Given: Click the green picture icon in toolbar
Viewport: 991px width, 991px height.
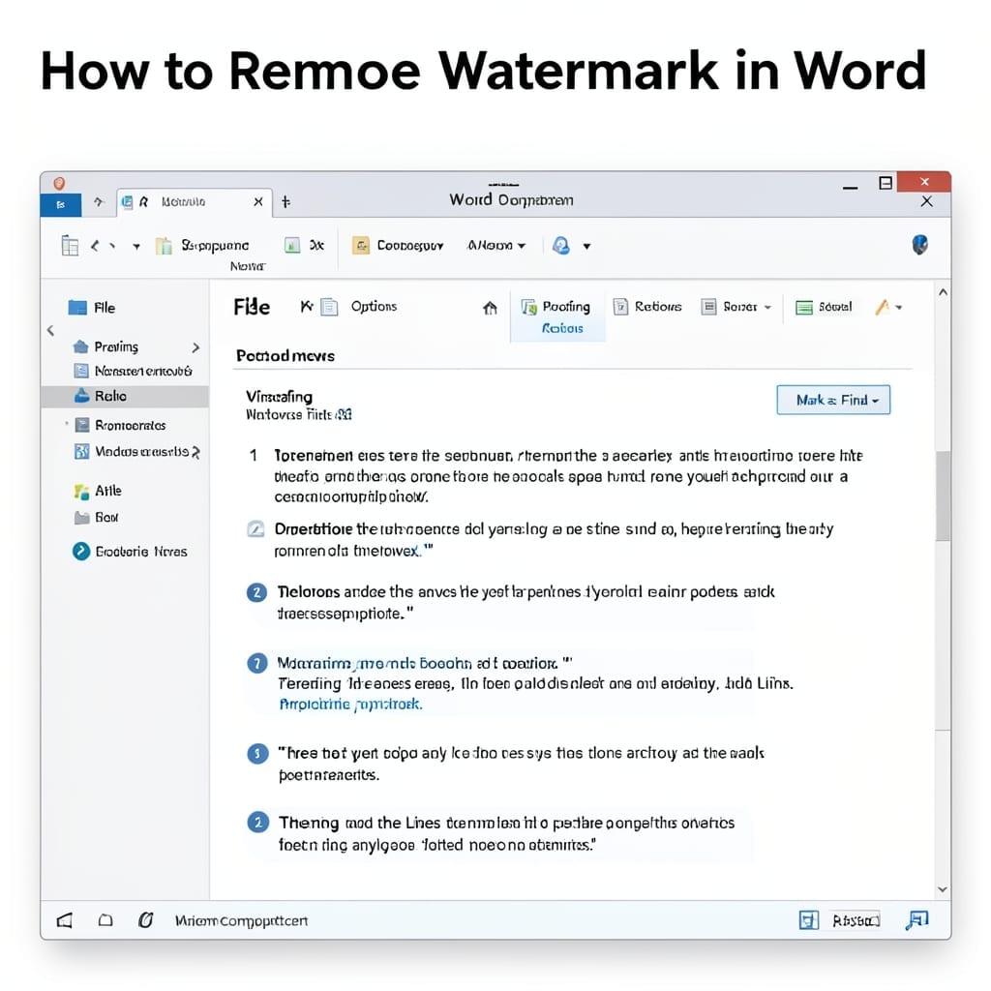Looking at the screenshot, I should click(x=292, y=245).
